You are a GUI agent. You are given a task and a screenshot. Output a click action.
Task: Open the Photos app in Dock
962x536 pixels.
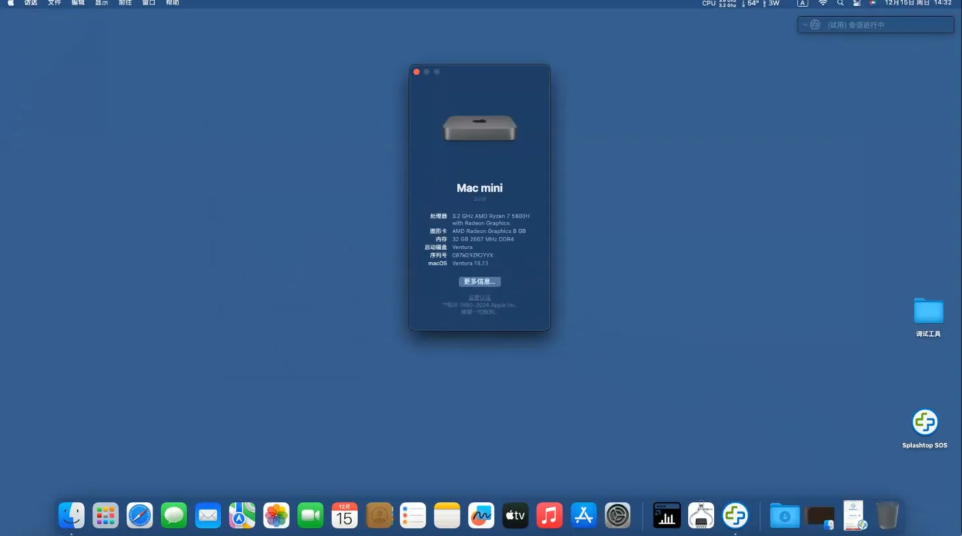pos(276,515)
